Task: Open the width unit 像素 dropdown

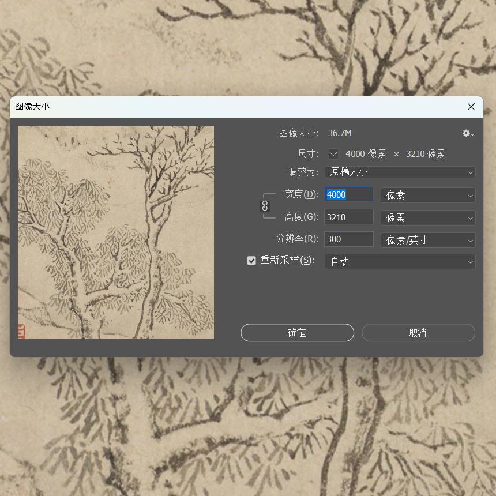Action: tap(428, 195)
